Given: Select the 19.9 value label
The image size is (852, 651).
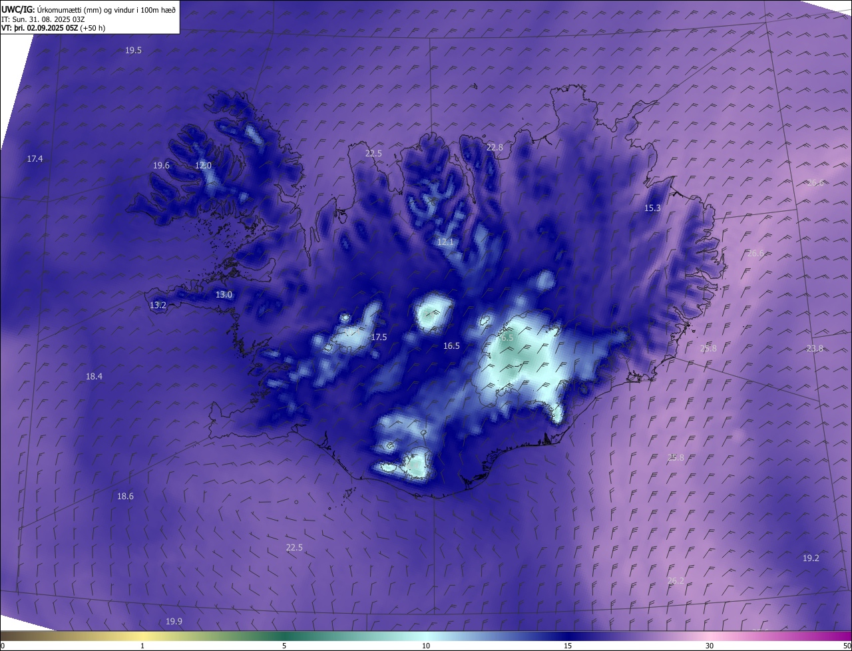Looking at the screenshot, I should (174, 622).
